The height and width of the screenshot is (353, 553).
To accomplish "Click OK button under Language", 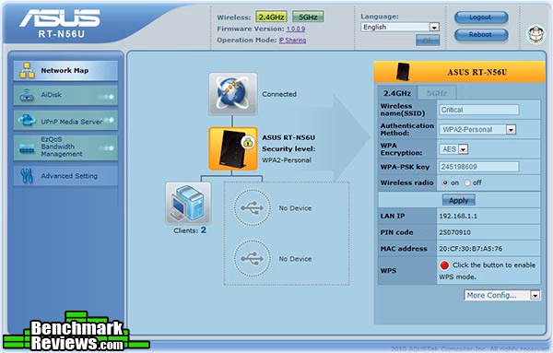I will pyautogui.click(x=428, y=41).
